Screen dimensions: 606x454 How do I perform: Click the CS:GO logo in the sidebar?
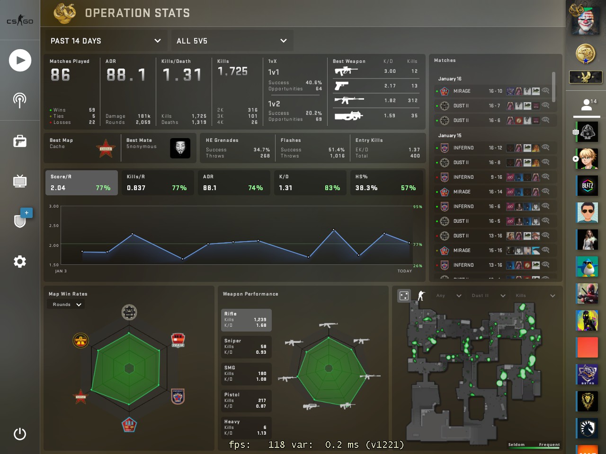pos(20,20)
